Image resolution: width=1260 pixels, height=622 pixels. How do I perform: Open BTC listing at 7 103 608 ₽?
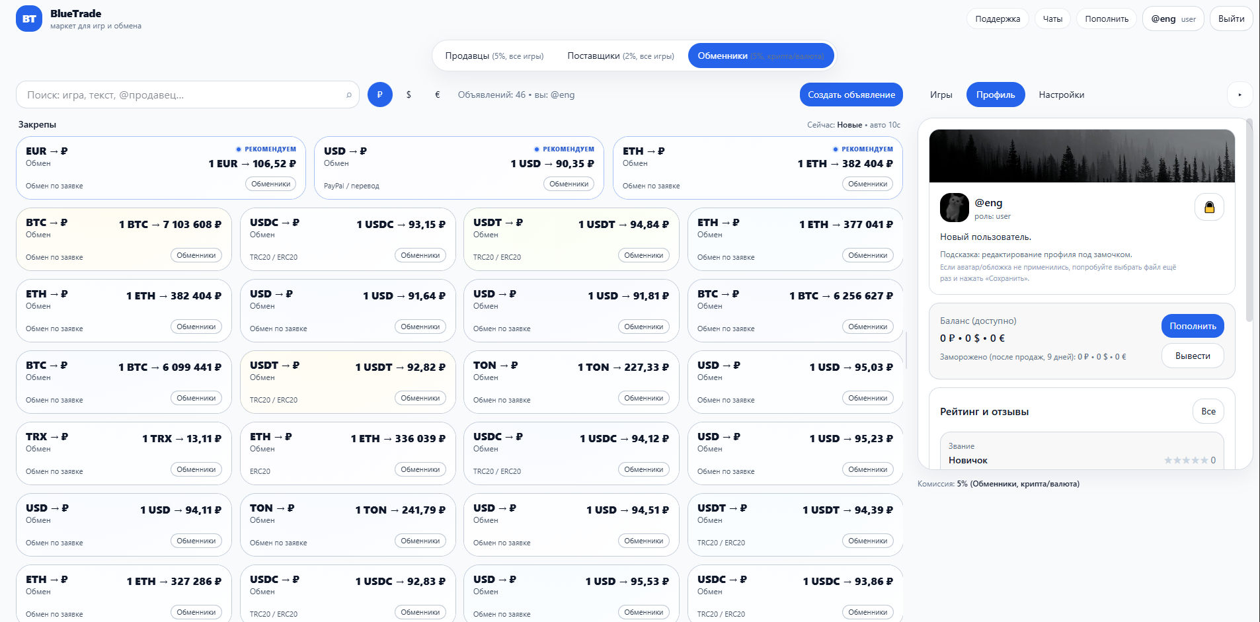pyautogui.click(x=124, y=239)
